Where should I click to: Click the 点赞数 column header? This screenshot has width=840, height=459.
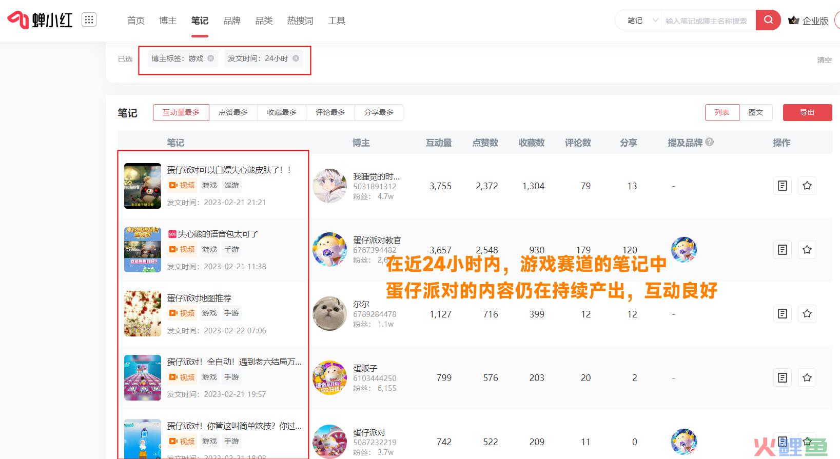coord(485,143)
